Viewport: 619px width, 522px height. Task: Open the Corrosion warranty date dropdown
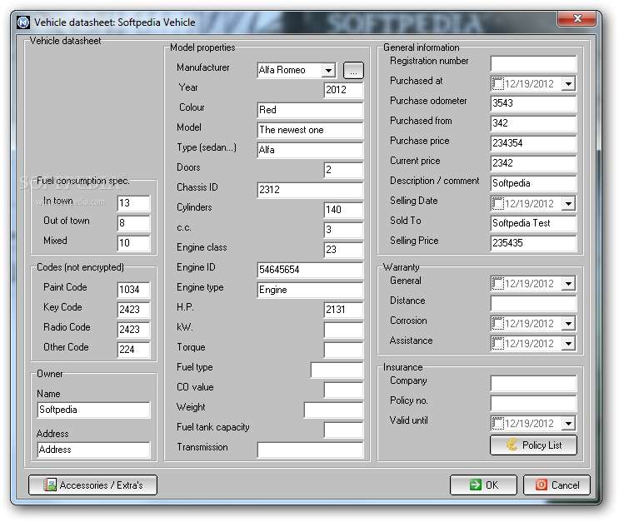pyautogui.click(x=568, y=324)
